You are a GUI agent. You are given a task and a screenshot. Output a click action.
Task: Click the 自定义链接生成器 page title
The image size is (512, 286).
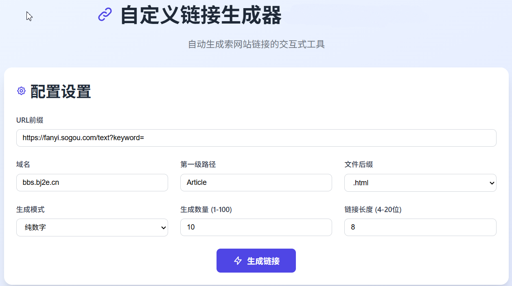[x=201, y=15]
